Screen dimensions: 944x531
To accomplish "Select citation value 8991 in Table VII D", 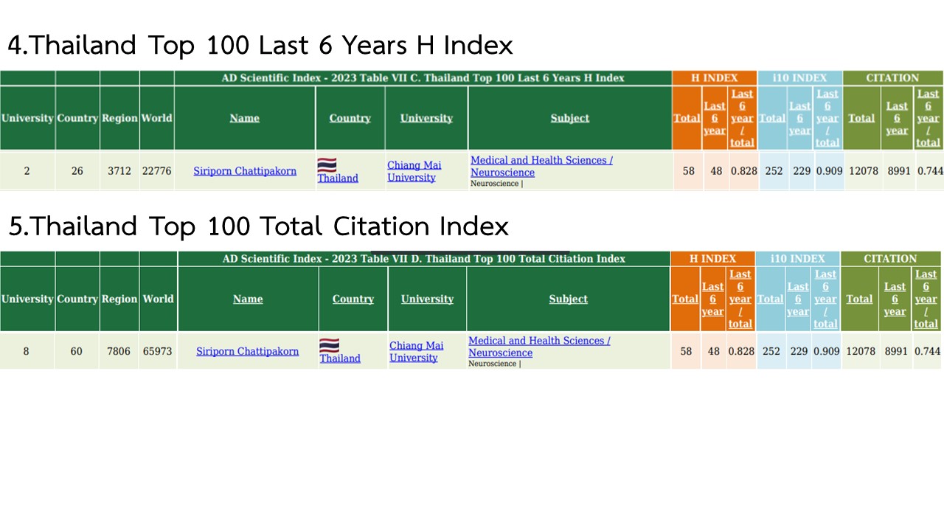I will click(x=895, y=351).
